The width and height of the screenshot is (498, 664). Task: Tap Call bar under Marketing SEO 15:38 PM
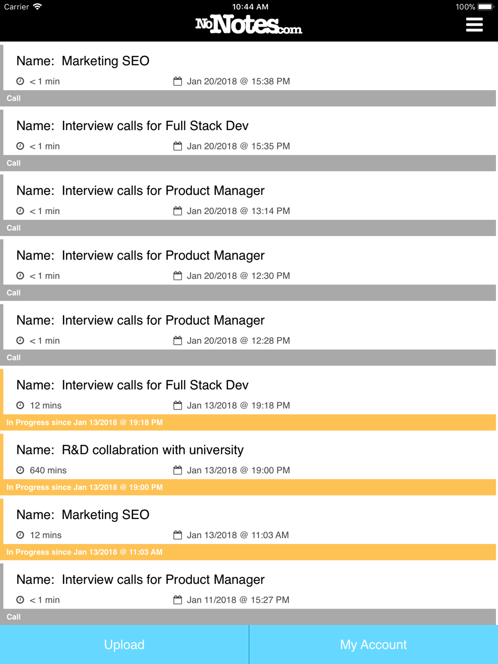pos(249,98)
